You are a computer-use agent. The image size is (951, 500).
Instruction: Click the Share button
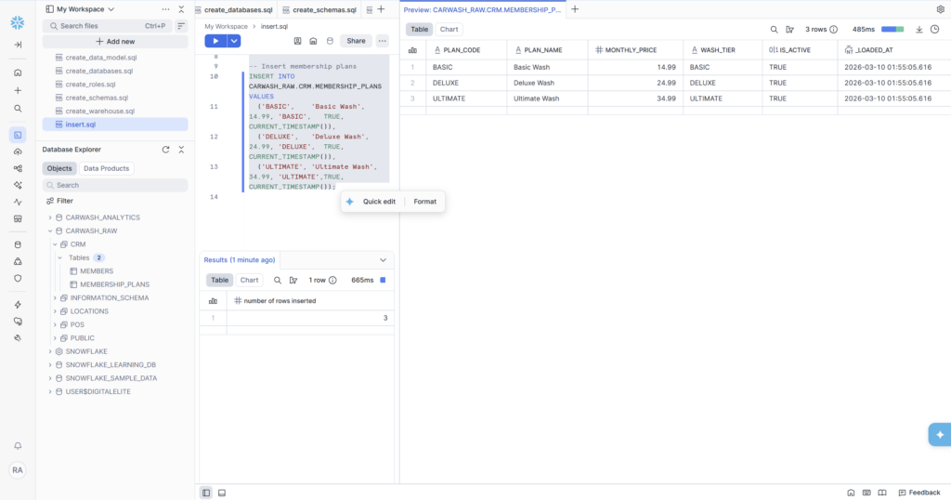(x=356, y=41)
